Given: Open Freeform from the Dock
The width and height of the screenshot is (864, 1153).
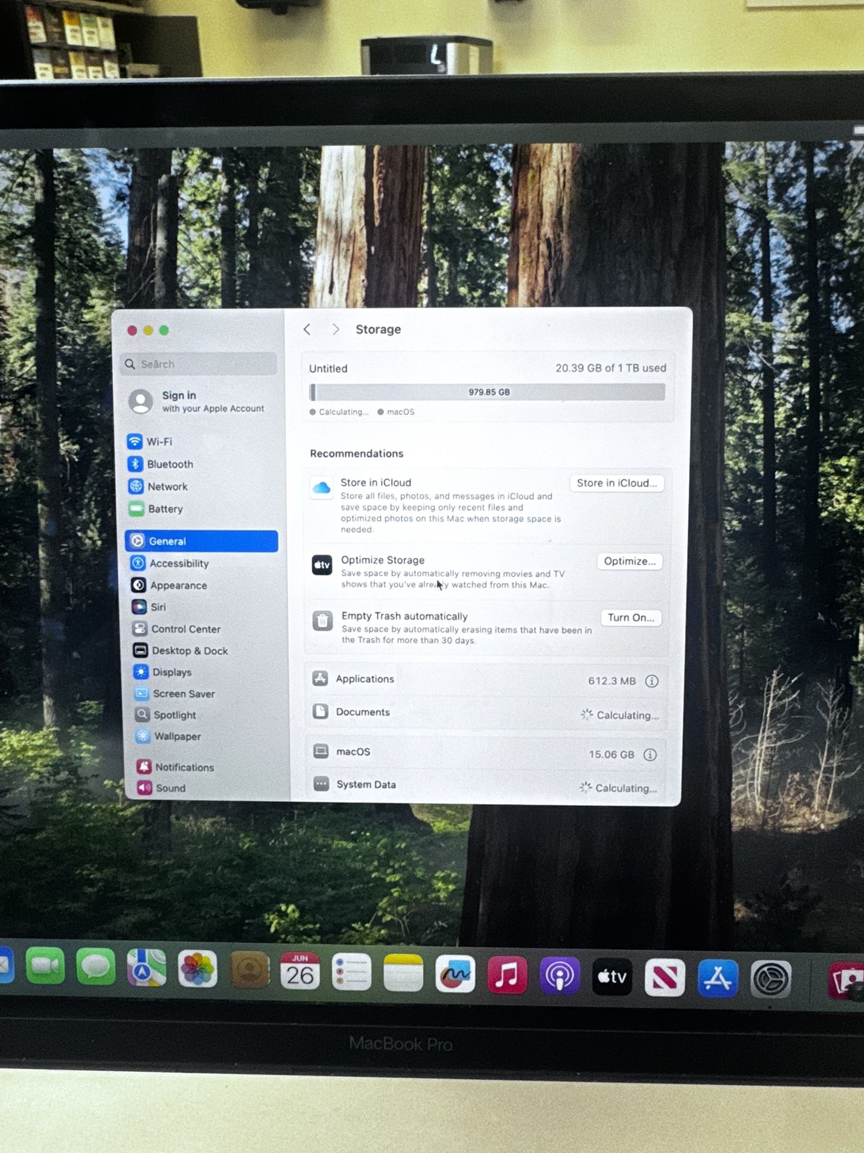Looking at the screenshot, I should (455, 974).
